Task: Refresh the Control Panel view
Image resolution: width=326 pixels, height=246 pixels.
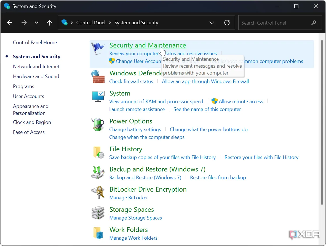Action: 227,22
